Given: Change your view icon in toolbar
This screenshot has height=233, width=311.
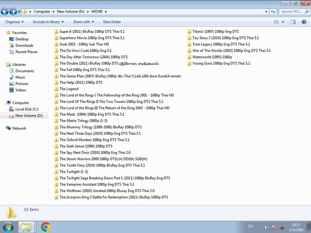Looking at the screenshot, I should point(276,22).
